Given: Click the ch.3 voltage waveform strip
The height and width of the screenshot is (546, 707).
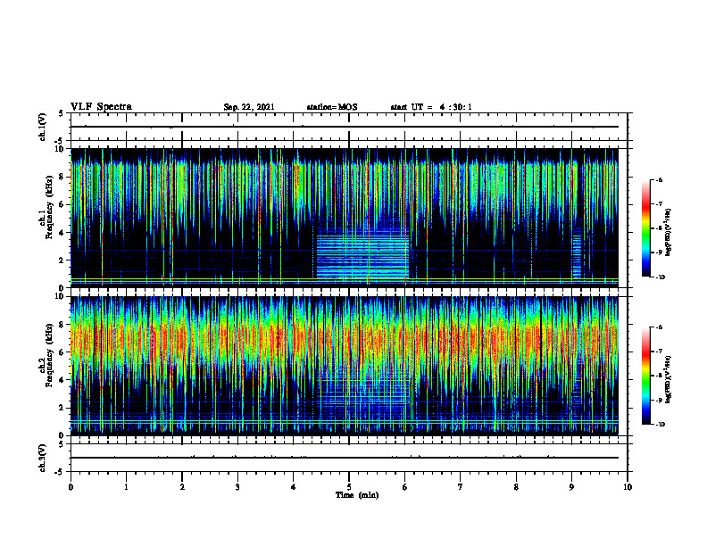Looking at the screenshot, I should click(349, 458).
